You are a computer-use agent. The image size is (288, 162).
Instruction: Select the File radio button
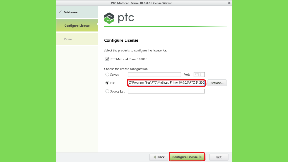[x=107, y=83]
